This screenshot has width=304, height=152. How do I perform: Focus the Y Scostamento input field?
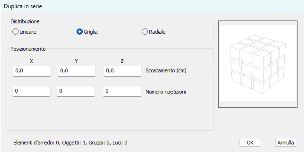pos(77,71)
